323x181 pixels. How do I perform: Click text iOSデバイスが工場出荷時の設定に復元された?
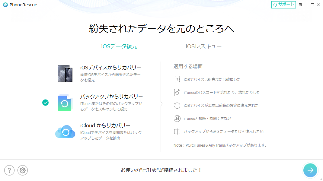click(x=221, y=105)
